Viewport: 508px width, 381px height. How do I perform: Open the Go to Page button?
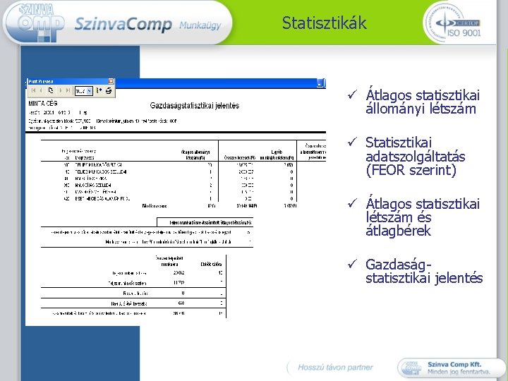click(51, 90)
